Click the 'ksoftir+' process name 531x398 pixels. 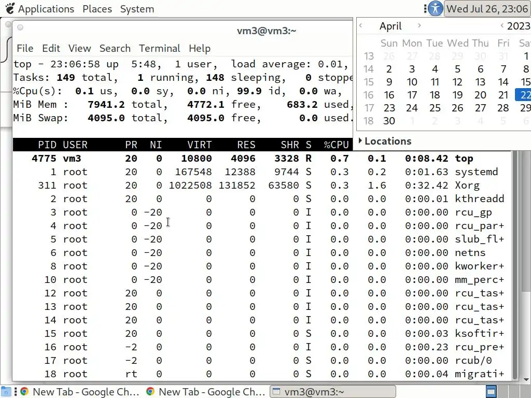[x=480, y=333]
